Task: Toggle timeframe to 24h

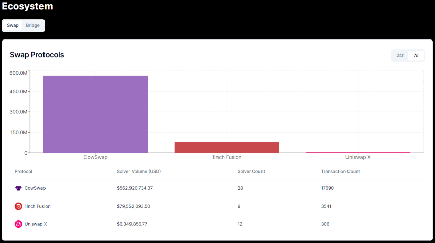Action: point(400,55)
